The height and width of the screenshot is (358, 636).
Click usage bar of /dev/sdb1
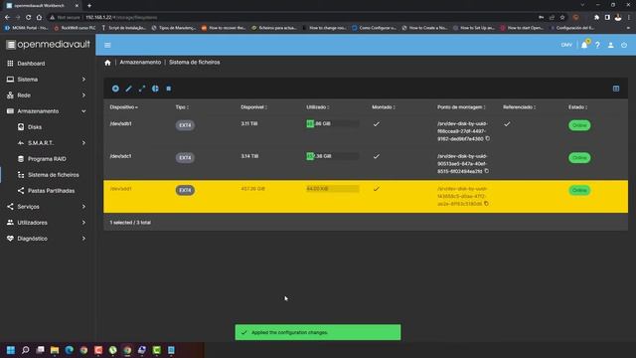click(333, 123)
